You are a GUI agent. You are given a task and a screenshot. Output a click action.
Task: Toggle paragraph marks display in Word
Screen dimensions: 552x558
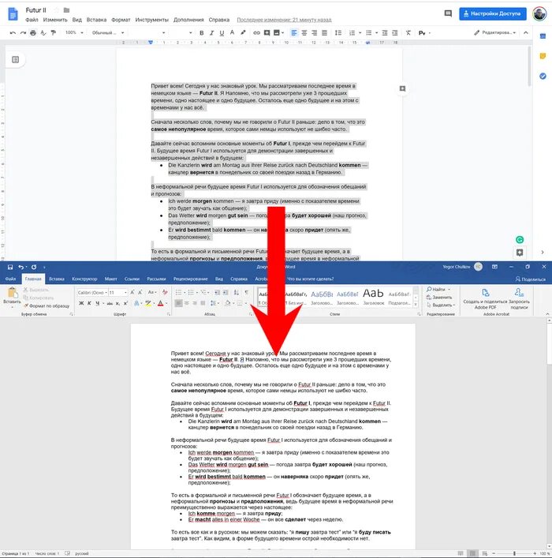247,293
